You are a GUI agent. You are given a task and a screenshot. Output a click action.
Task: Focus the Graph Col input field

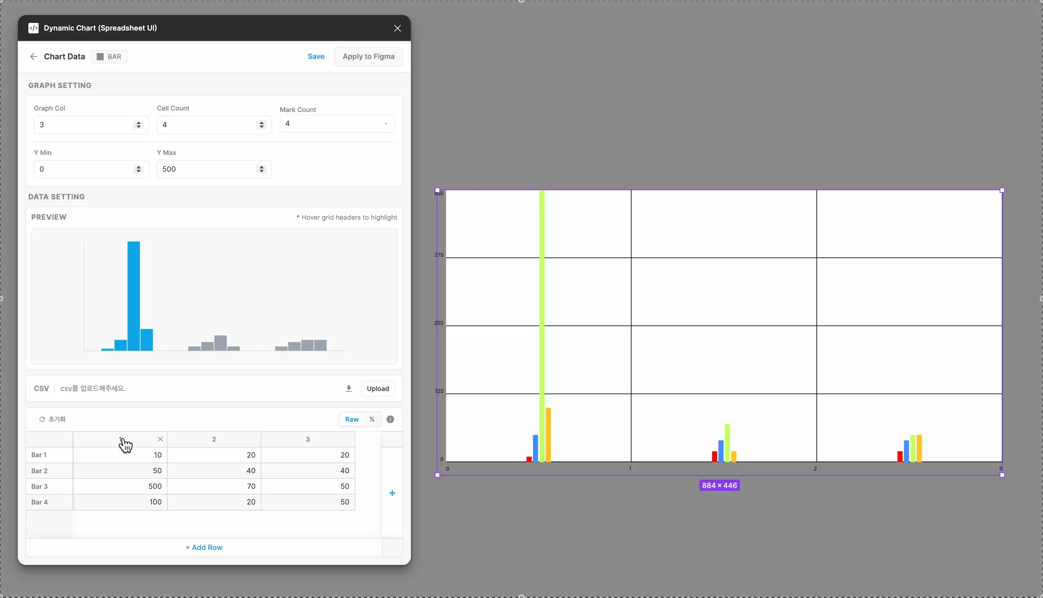click(x=91, y=125)
